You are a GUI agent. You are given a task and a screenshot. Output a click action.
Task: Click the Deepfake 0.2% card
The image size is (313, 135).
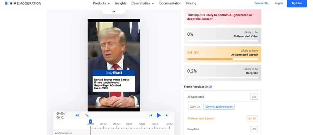(x=222, y=73)
